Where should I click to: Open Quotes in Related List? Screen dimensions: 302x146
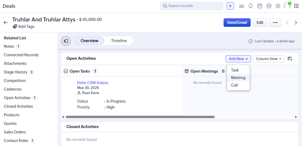[10, 123]
